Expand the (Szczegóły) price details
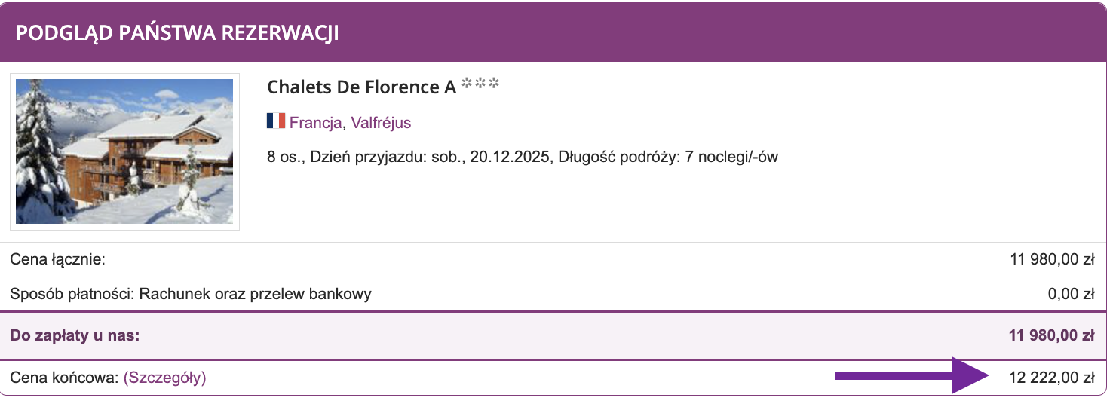The width and height of the screenshot is (1113, 416). pyautogui.click(x=164, y=378)
